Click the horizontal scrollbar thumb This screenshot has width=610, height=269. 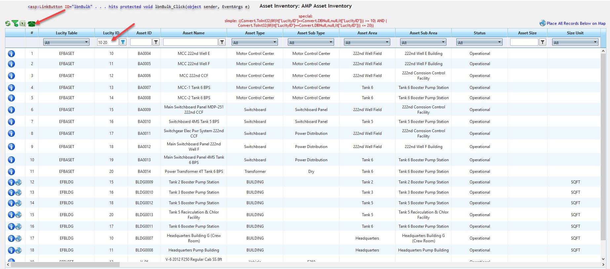pos(65,264)
